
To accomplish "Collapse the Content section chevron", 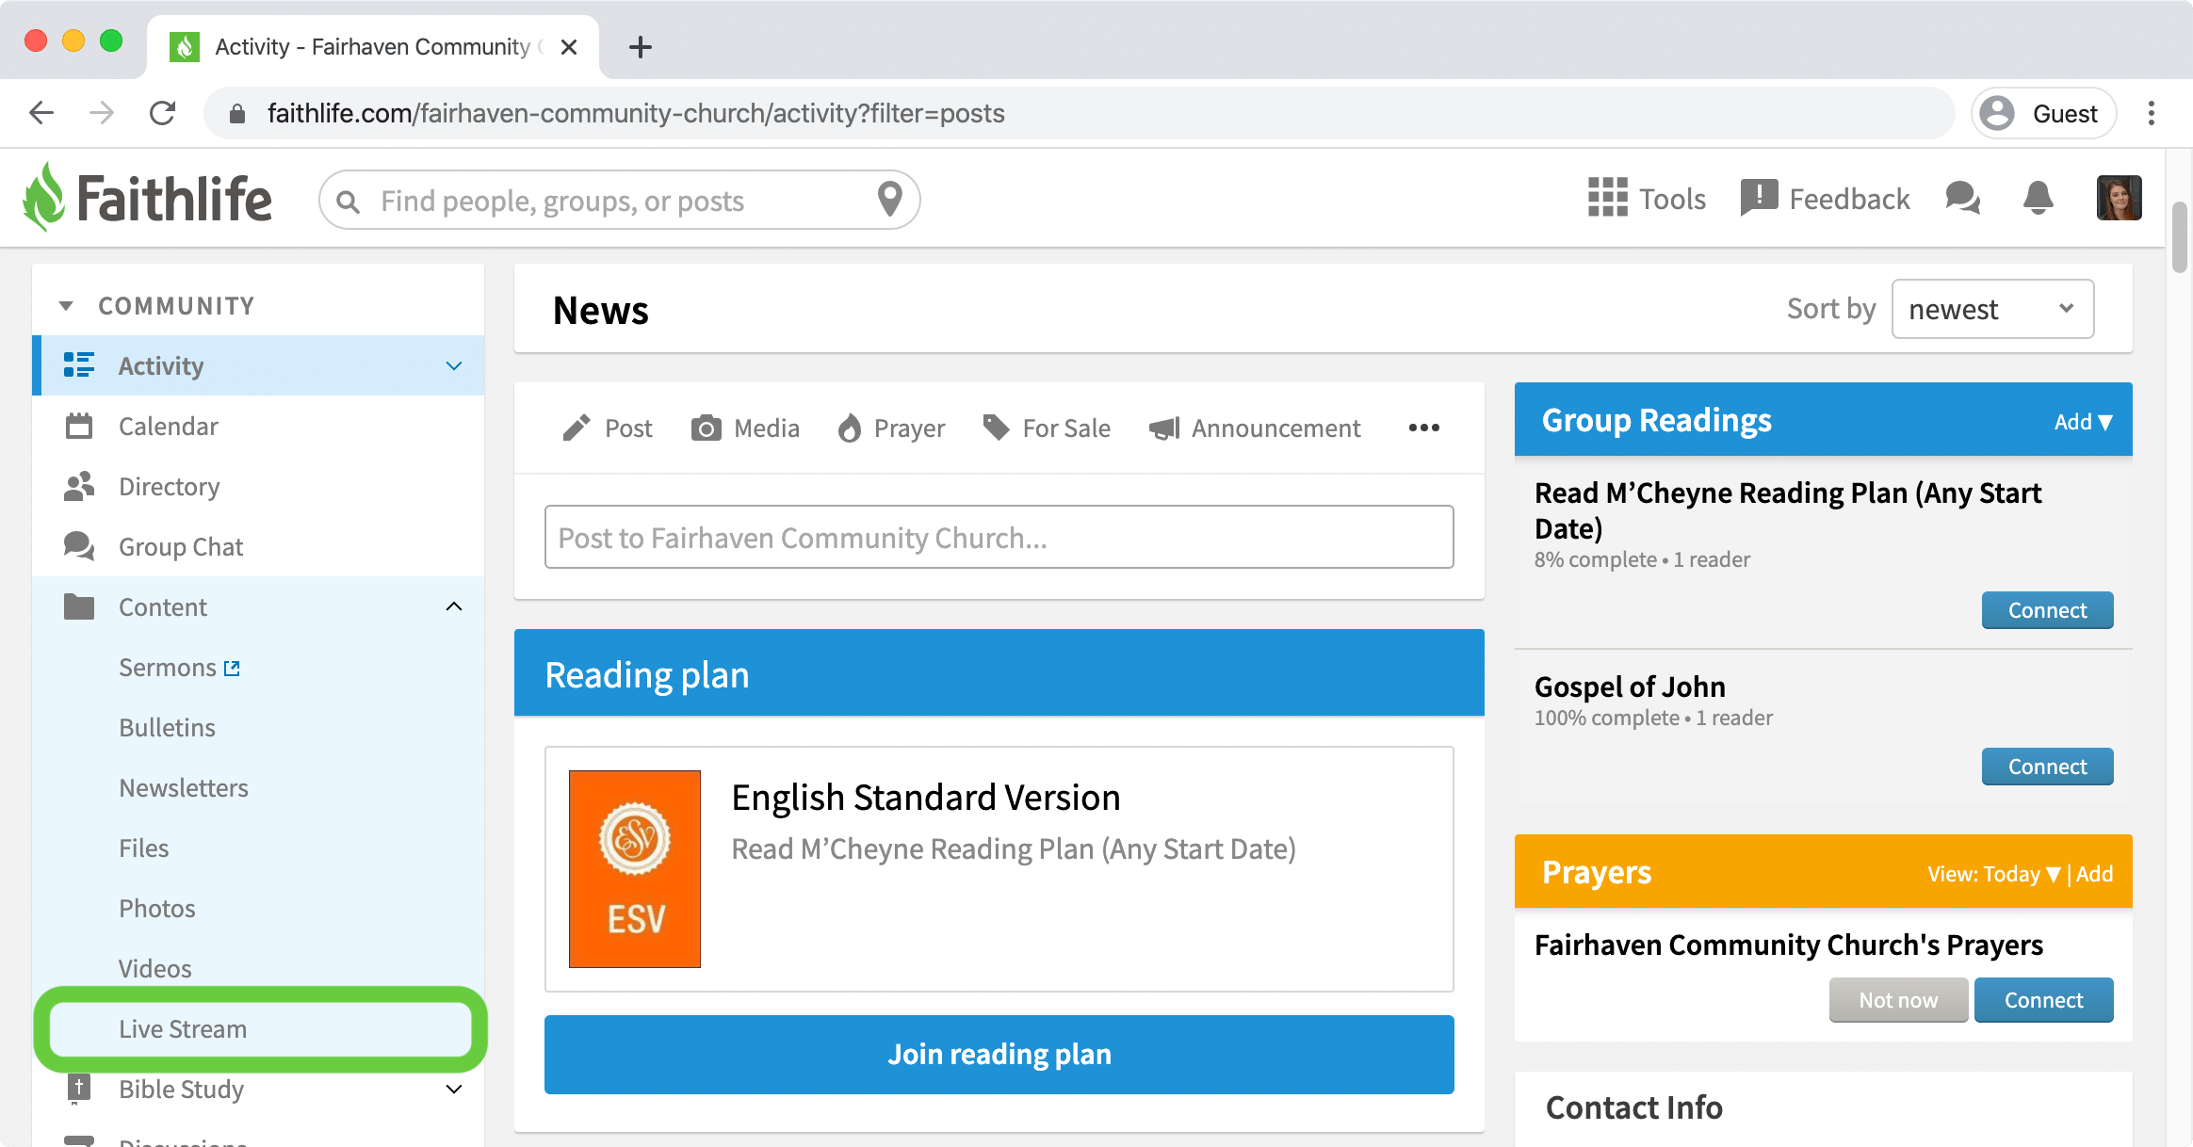I will (x=454, y=606).
